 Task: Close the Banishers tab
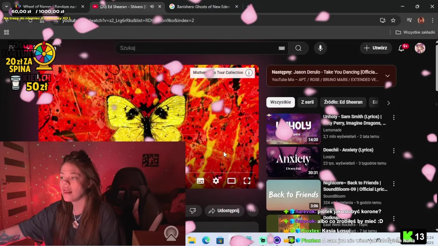(236, 6)
